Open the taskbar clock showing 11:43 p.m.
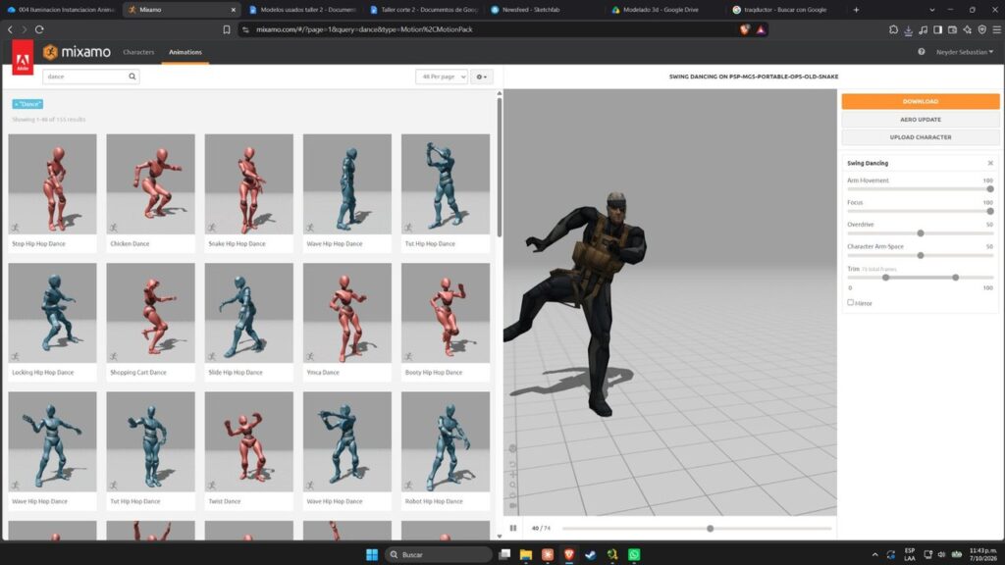1005x565 pixels. (982, 555)
